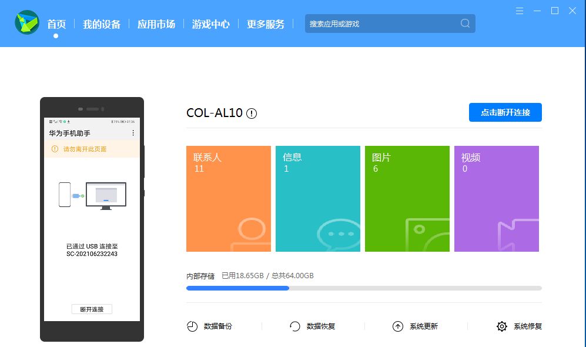Open 数据备份 link
Viewport: 586px width, 347px height.
pos(218,326)
